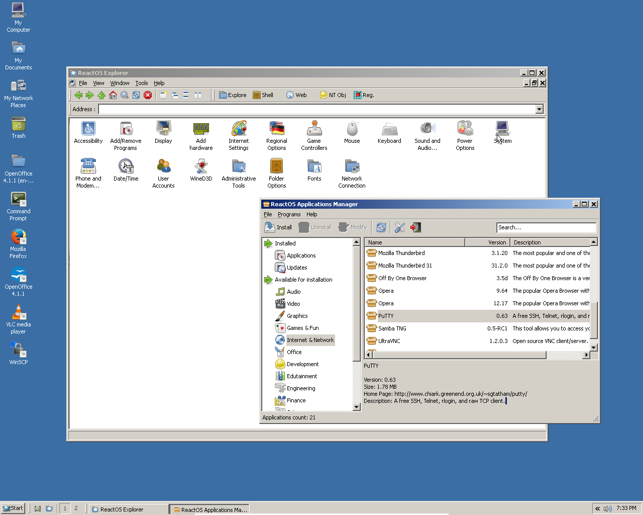Click the volume icon in the system tray
The width and height of the screenshot is (643, 515).
point(608,508)
